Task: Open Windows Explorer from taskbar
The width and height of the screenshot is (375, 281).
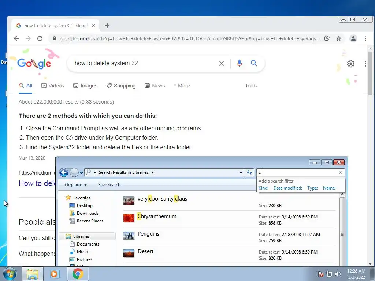Action: coord(33,274)
